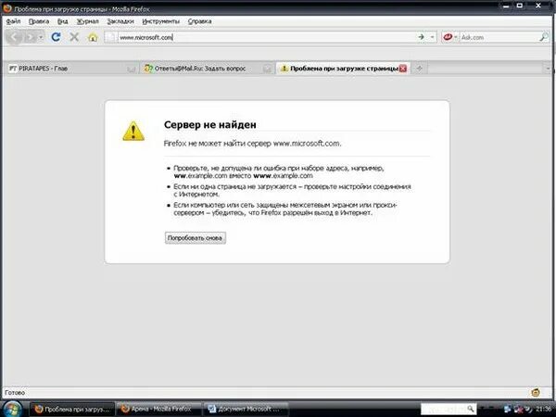Screen dimensions: 556x417
Task: Switch to Документ Microsoft taskbar window
Action: [246, 409]
